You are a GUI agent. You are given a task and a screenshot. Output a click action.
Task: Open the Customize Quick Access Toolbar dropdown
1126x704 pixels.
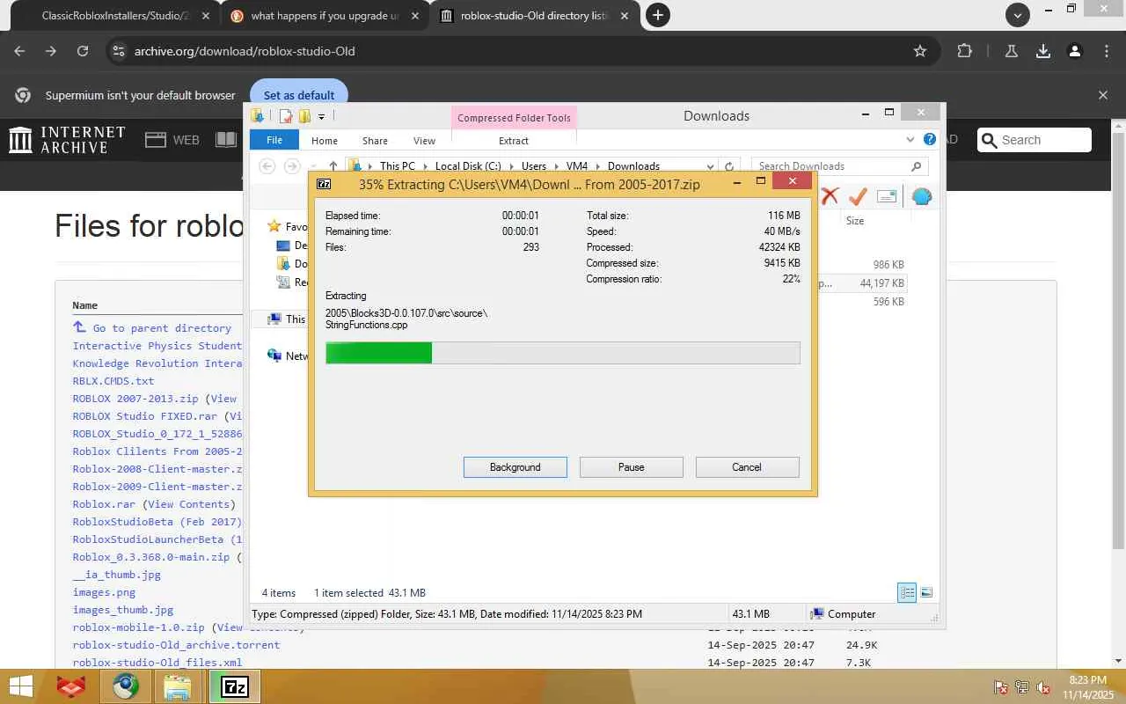[321, 117]
